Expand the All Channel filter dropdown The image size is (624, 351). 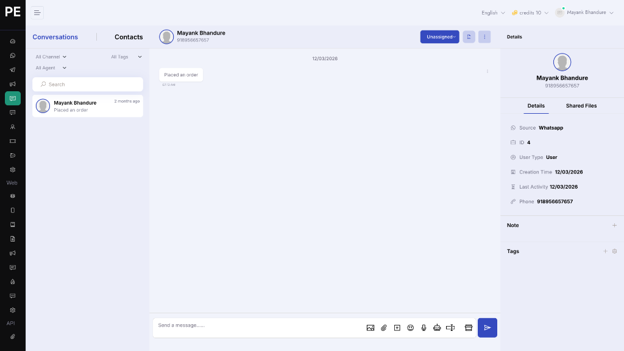(51, 57)
